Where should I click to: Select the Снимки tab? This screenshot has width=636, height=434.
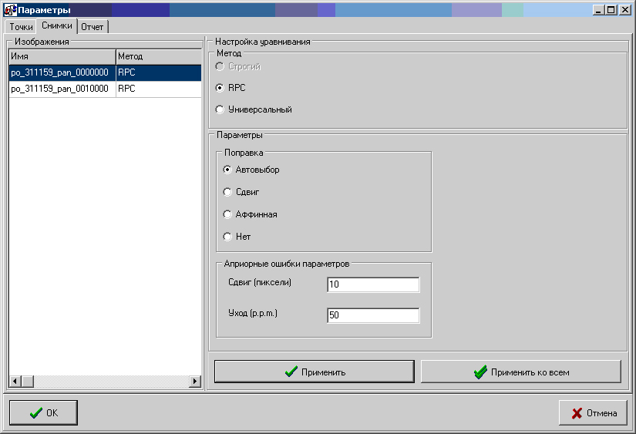pyautogui.click(x=57, y=26)
